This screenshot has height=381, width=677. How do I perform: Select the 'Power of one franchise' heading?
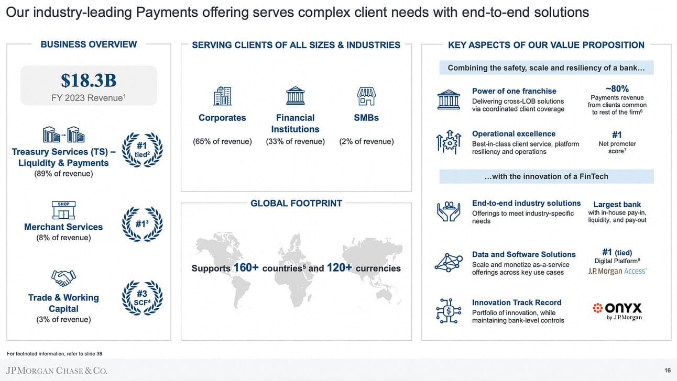point(514,91)
